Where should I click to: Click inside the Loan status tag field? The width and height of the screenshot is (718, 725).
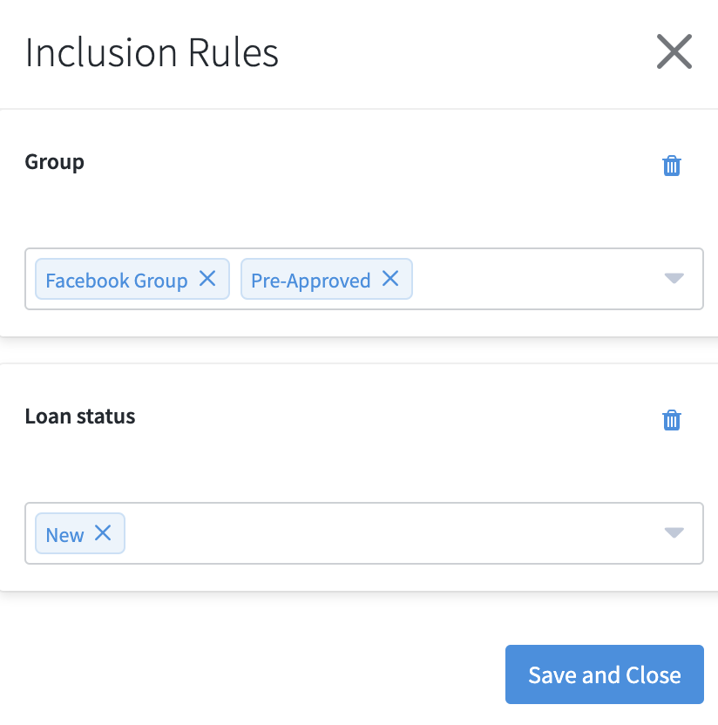coord(349,533)
